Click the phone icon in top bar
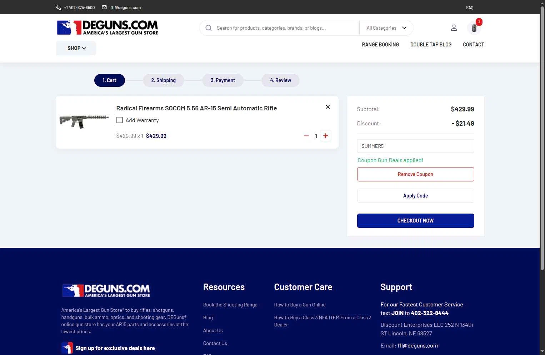545x355 pixels. pos(58,7)
